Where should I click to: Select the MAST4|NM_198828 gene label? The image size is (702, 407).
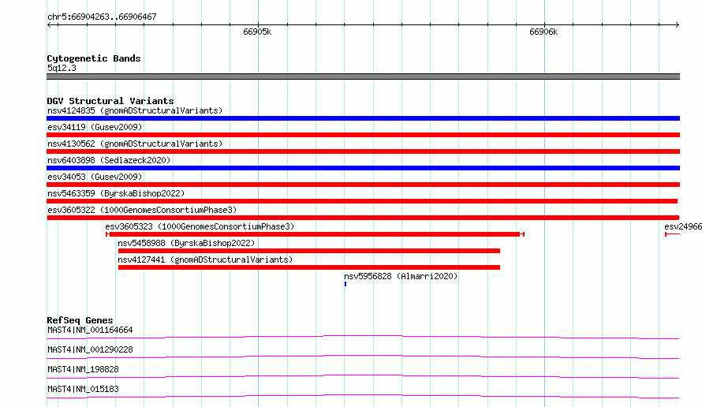(x=83, y=369)
